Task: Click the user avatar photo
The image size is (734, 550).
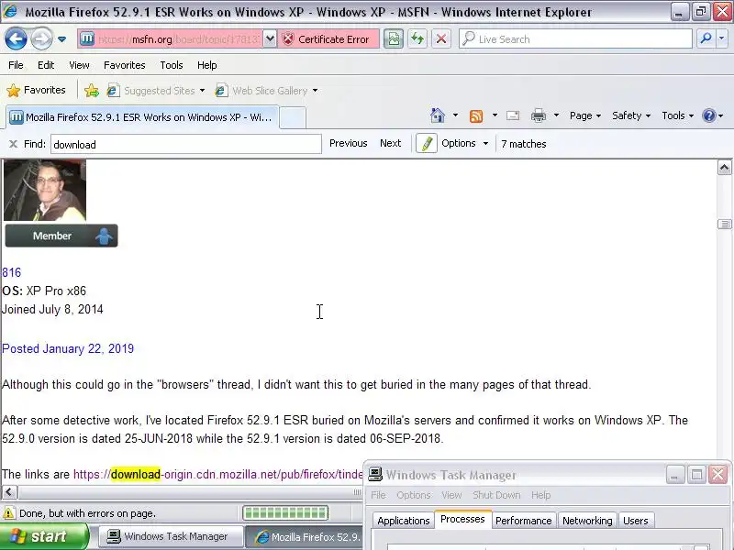Action: [x=45, y=190]
